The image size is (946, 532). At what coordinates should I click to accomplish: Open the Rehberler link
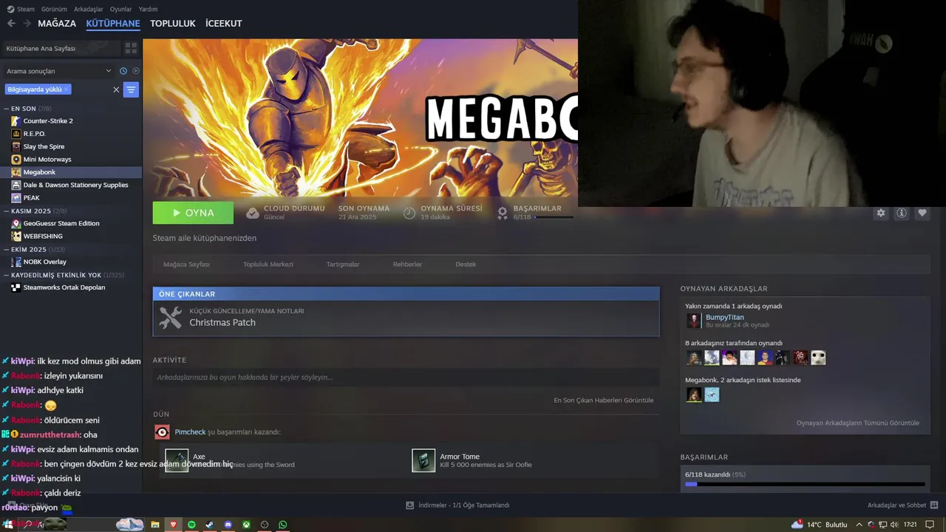[x=407, y=265]
